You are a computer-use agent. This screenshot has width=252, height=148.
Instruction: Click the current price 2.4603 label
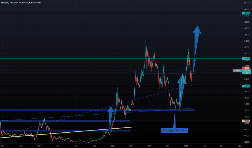[x=246, y=71]
